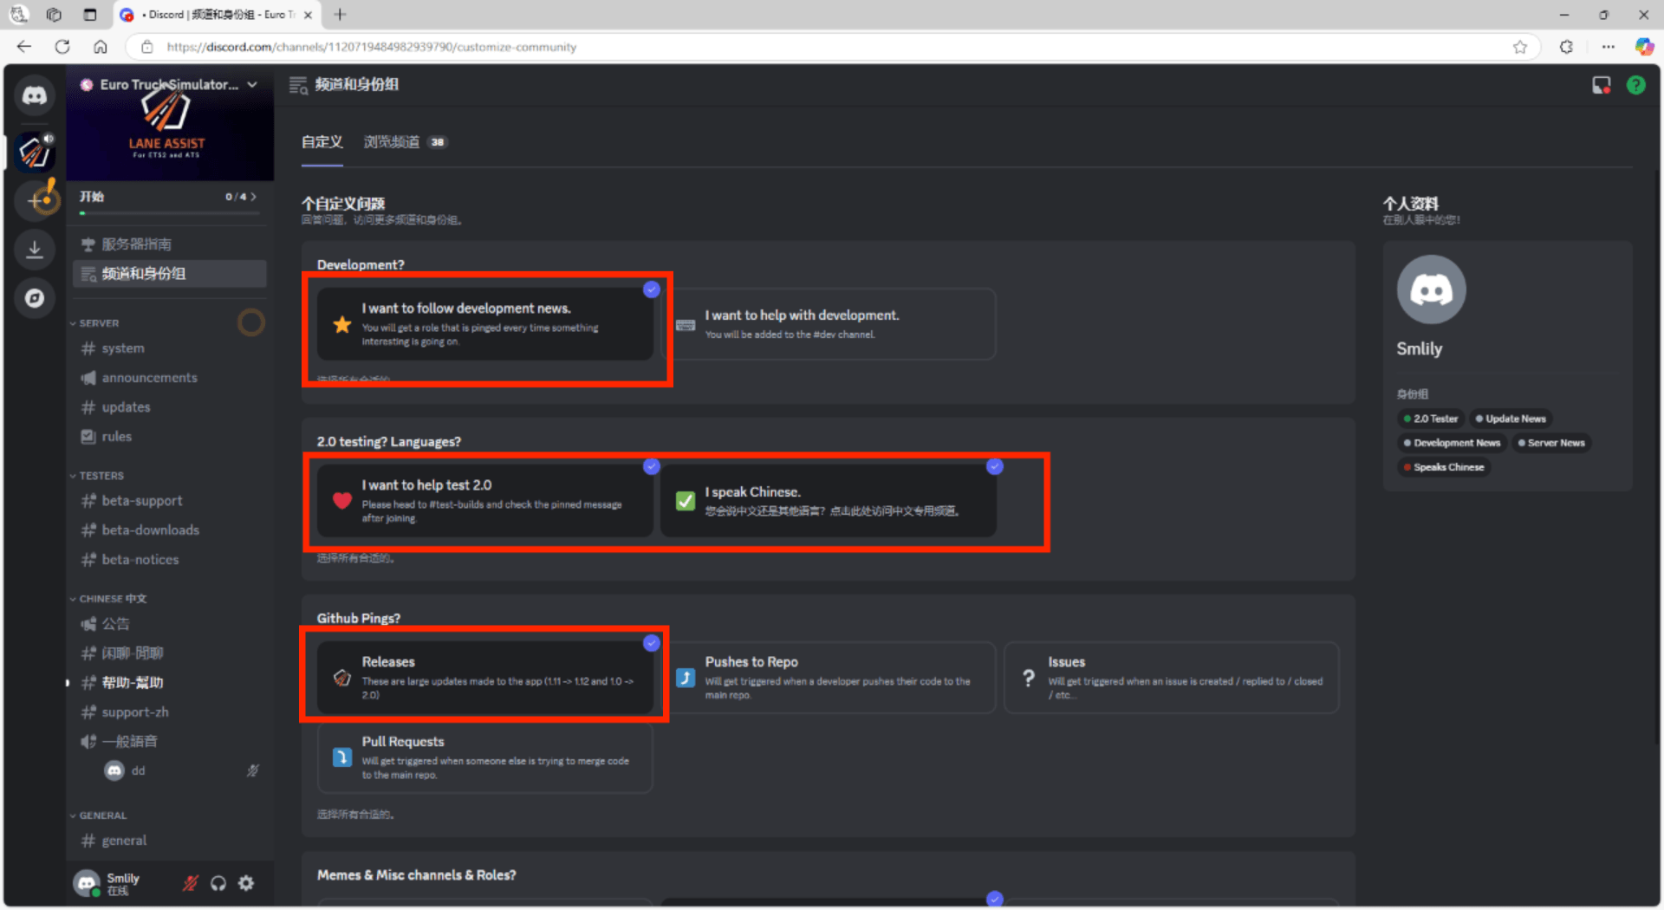This screenshot has width=1664, height=910.
Task: Open a new browser tab
Action: pyautogui.click(x=340, y=15)
